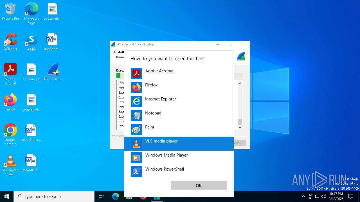Open the notification action center

[x=351, y=196]
